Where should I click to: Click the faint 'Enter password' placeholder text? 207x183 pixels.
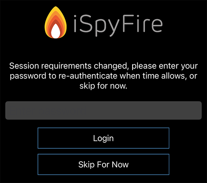click(48, 111)
